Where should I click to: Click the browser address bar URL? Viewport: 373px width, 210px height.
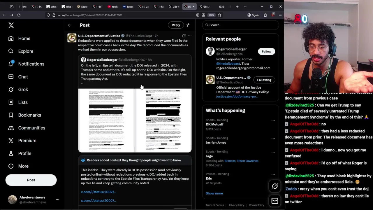[x=90, y=15]
